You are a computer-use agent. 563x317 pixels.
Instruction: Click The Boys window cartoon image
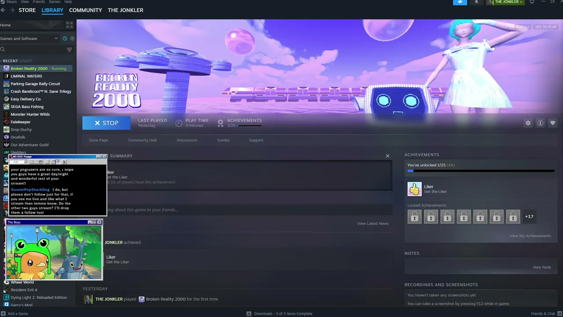tap(54, 252)
